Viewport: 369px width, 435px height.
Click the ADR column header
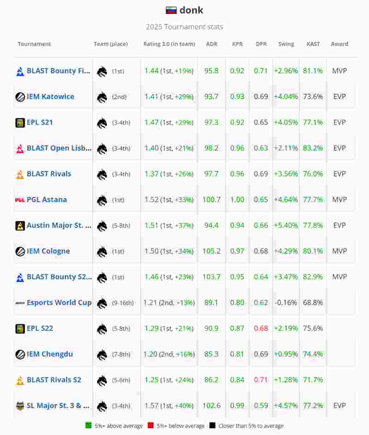click(x=212, y=44)
